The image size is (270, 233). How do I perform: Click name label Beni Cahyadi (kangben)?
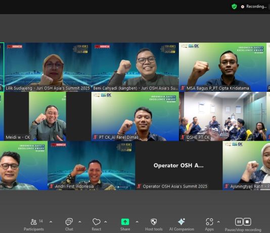136,88
